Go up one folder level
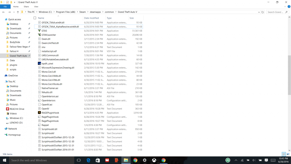The height and width of the screenshot is (164, 291). 18,12
